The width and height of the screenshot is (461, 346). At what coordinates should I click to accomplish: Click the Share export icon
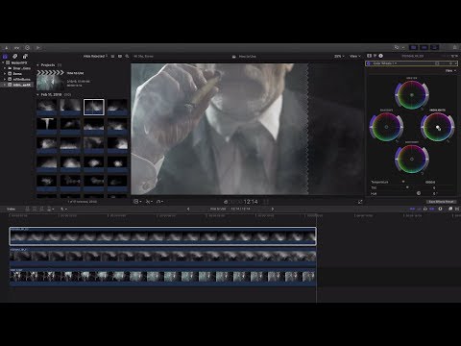[x=455, y=47]
